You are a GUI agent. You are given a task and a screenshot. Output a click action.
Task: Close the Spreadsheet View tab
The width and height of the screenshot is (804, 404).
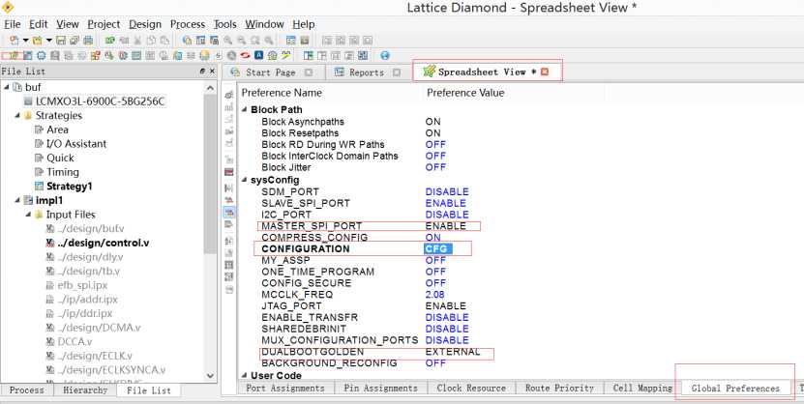(x=545, y=72)
